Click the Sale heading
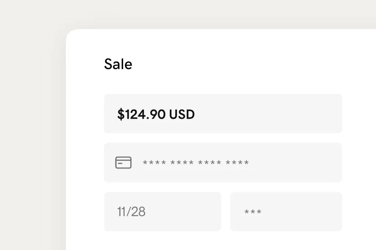 pyautogui.click(x=118, y=64)
